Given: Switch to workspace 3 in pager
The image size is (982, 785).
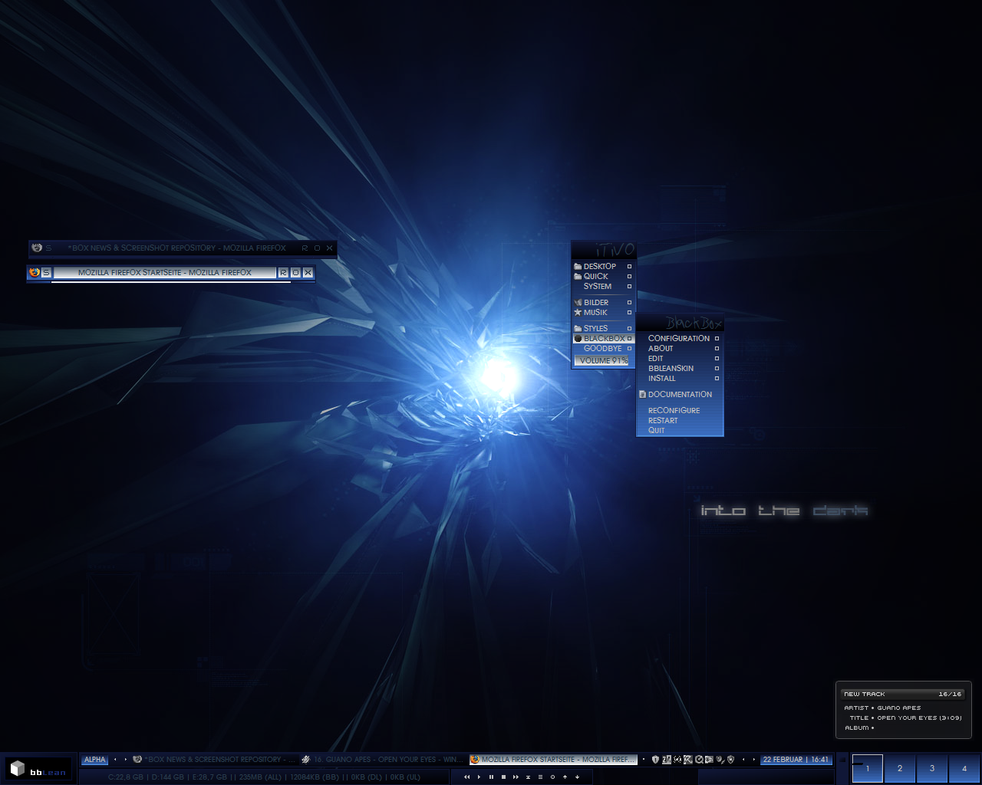Looking at the screenshot, I should (931, 768).
